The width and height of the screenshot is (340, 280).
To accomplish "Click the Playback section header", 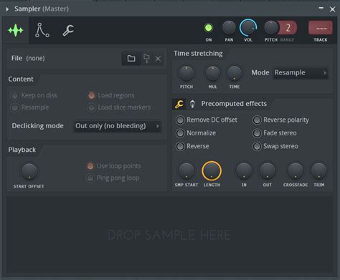I will click(22, 150).
